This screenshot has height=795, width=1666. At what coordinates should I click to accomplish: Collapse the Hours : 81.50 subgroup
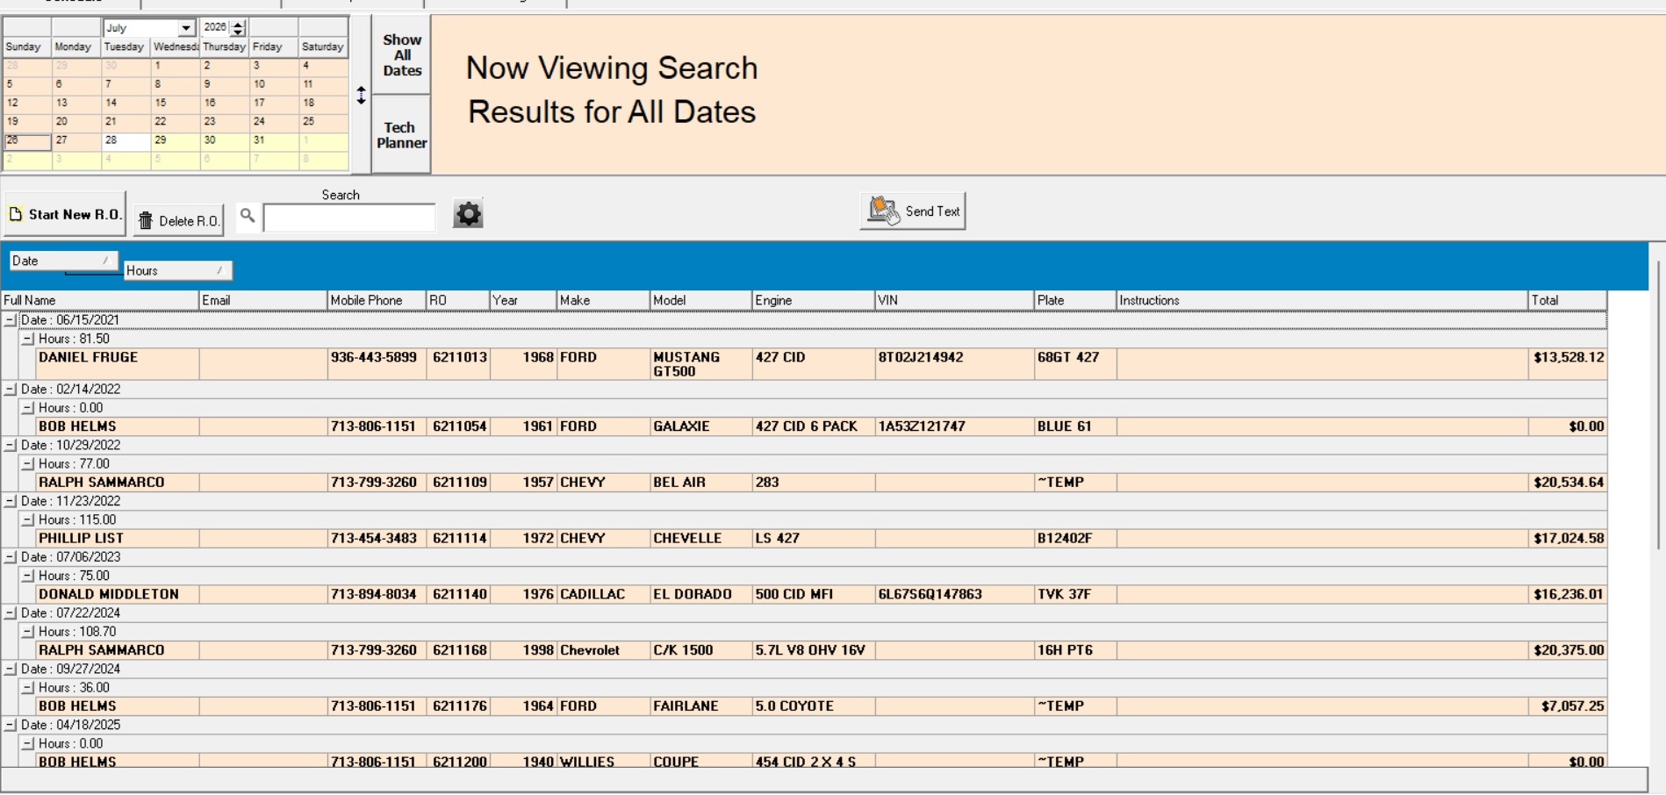click(28, 339)
